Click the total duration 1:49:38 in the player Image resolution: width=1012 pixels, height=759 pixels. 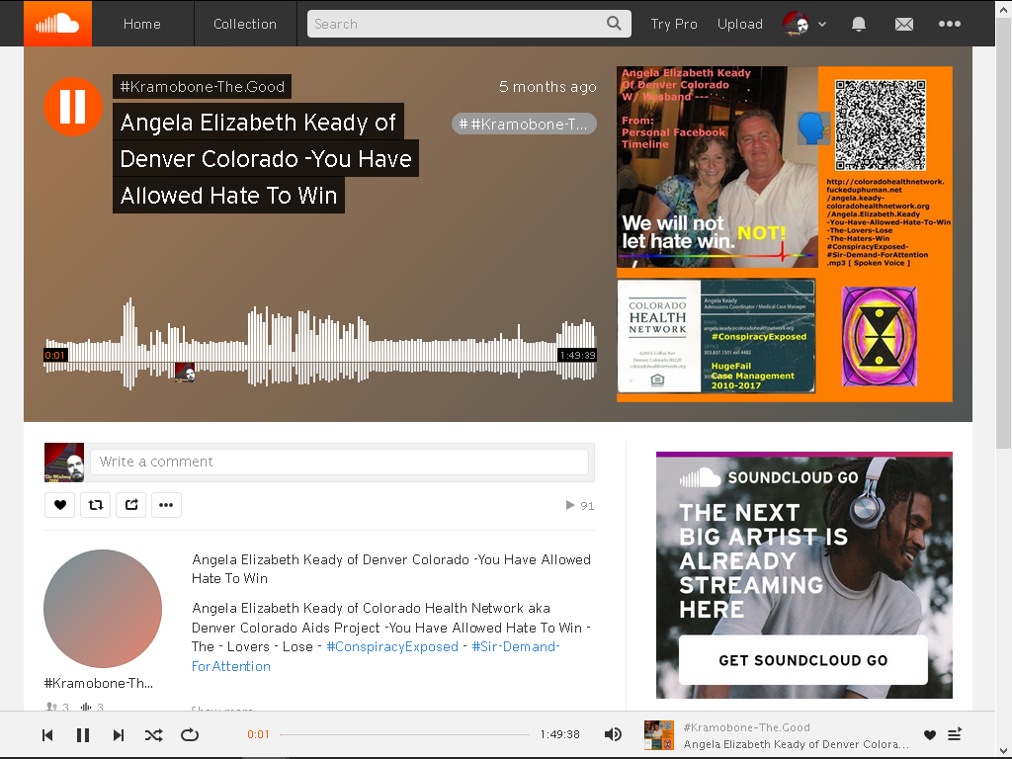559,734
